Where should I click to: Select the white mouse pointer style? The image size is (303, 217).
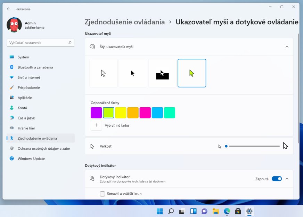(103, 73)
